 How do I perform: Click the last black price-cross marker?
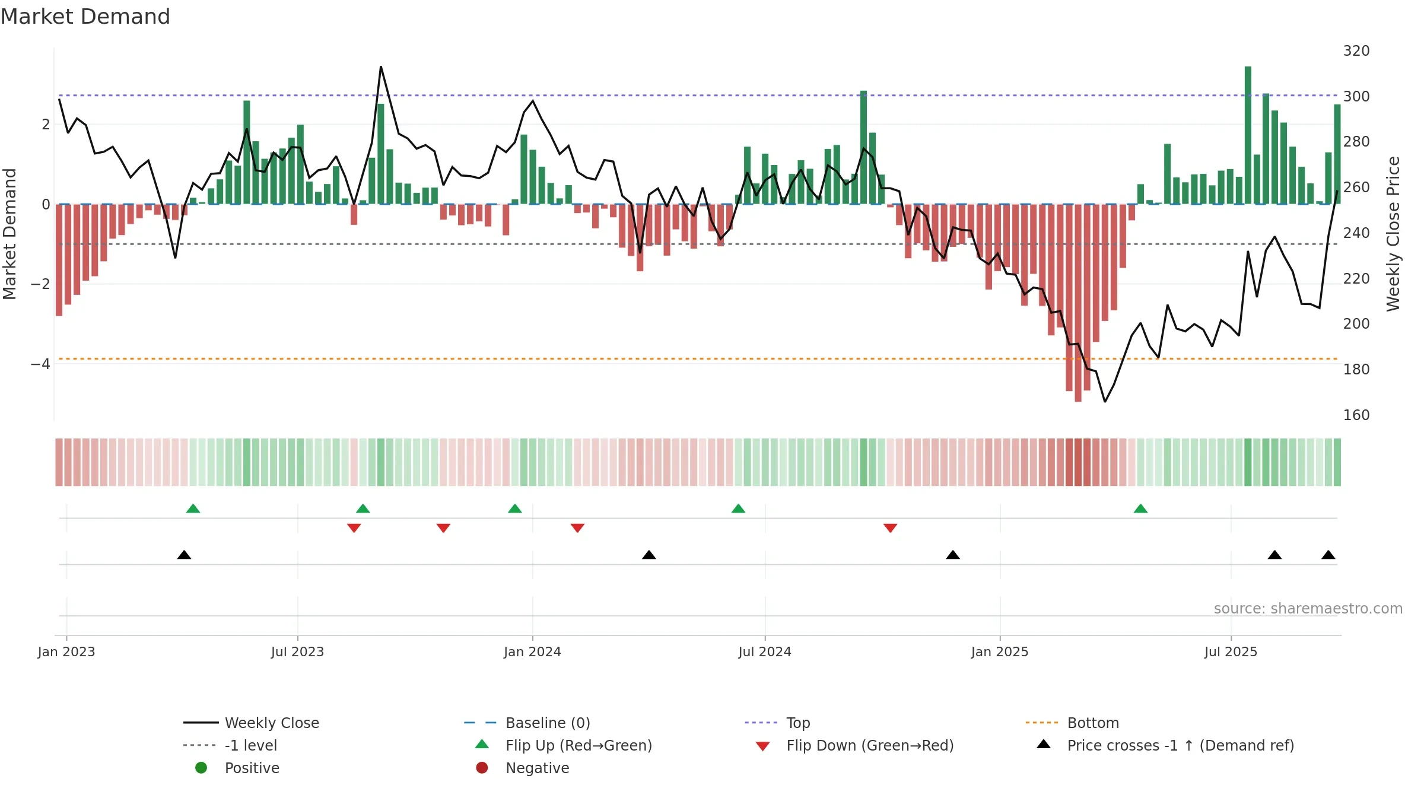[x=1328, y=555]
